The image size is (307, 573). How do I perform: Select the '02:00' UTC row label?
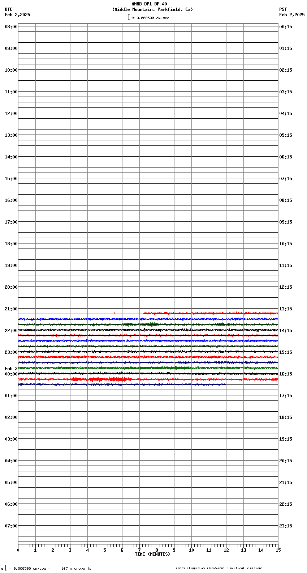click(11, 417)
